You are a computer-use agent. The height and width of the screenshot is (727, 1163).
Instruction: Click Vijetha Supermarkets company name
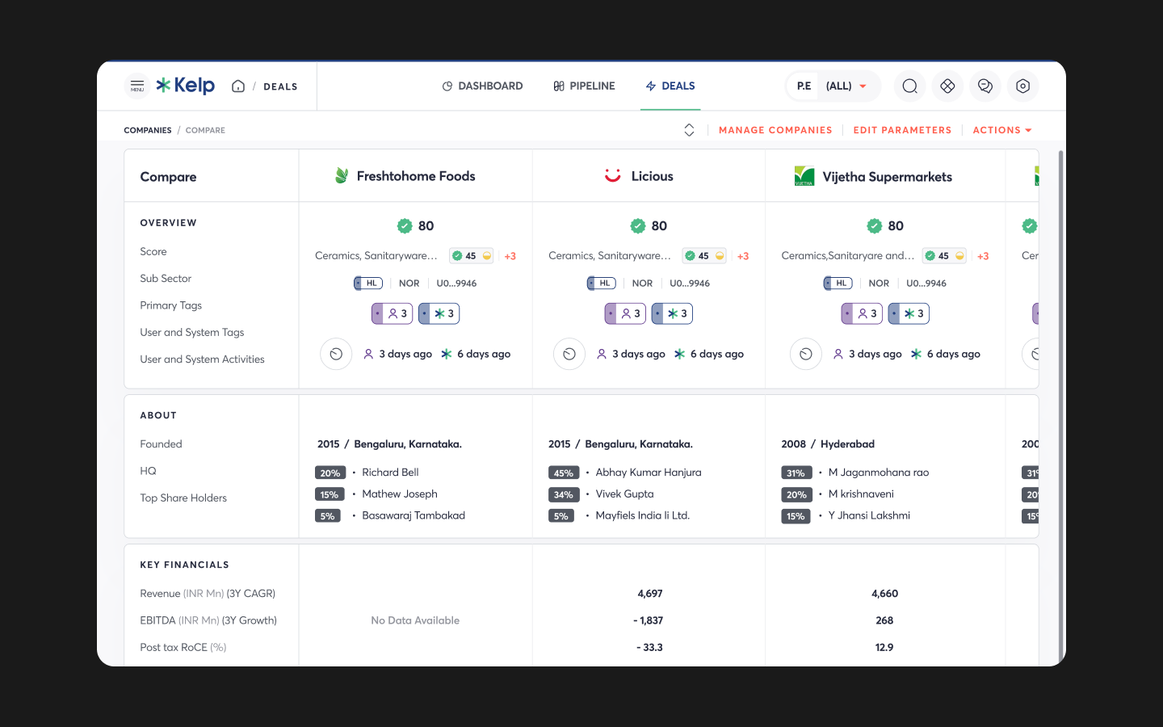887,177
